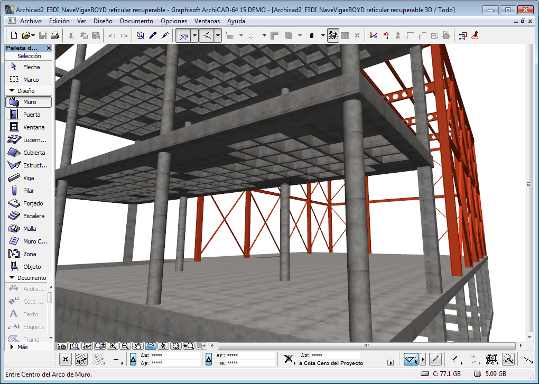
Task: Select the Pilar column tool
Action: [x=29, y=191]
